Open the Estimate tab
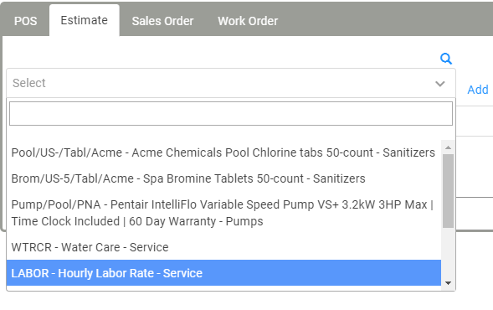The height and width of the screenshot is (310, 493). pyautogui.click(x=85, y=20)
